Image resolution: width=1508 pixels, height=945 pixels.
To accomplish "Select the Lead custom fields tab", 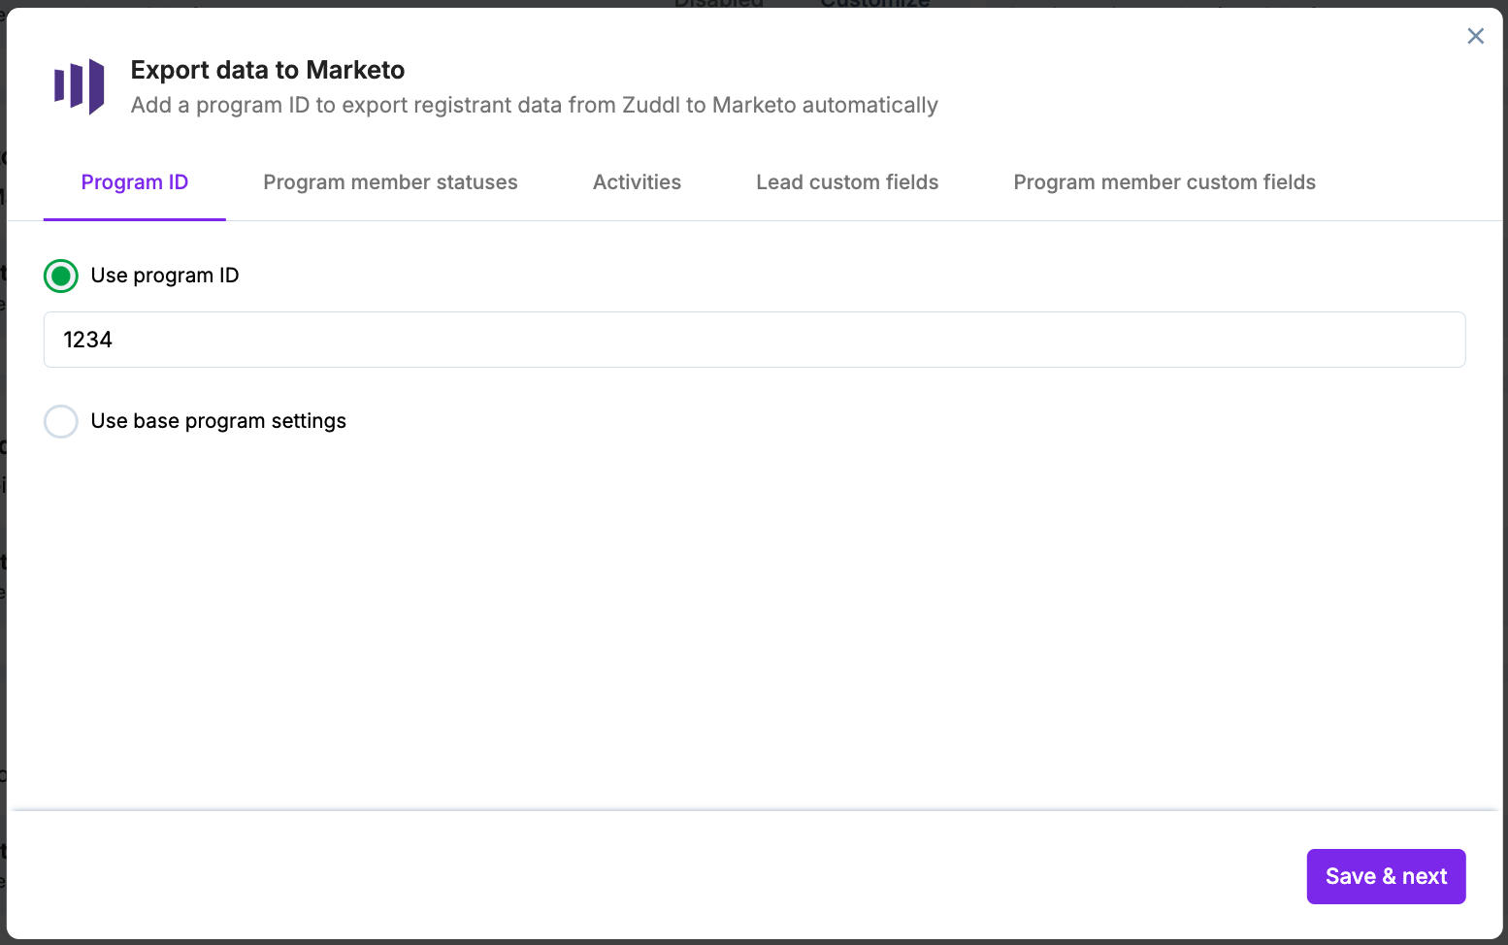I will (847, 182).
